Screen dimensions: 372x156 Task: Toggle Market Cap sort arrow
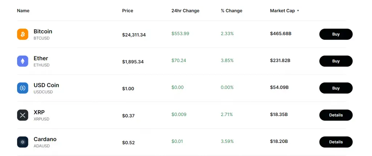click(298, 11)
